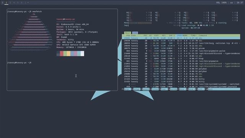245x138 pixels.
Task: Switch to workspace 3 in the top bar
Action: [x=10, y=3]
